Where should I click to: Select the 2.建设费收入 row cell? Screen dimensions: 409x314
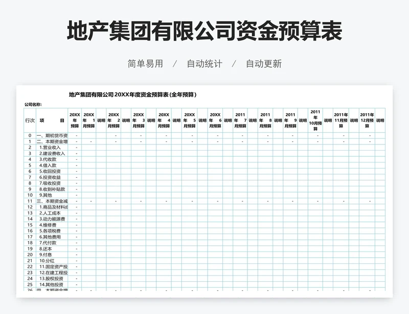tap(52, 154)
